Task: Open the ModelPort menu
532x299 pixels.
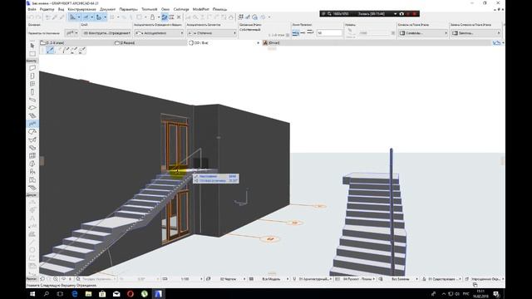Action: pyautogui.click(x=201, y=9)
